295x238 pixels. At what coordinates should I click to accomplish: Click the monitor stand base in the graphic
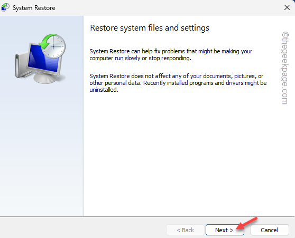[45, 78]
